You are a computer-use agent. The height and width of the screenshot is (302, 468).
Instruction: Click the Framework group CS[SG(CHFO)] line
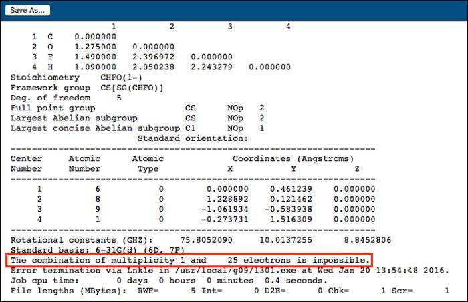coord(87,88)
